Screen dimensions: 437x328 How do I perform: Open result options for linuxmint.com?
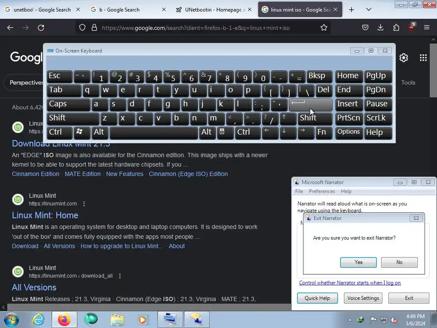(84, 204)
